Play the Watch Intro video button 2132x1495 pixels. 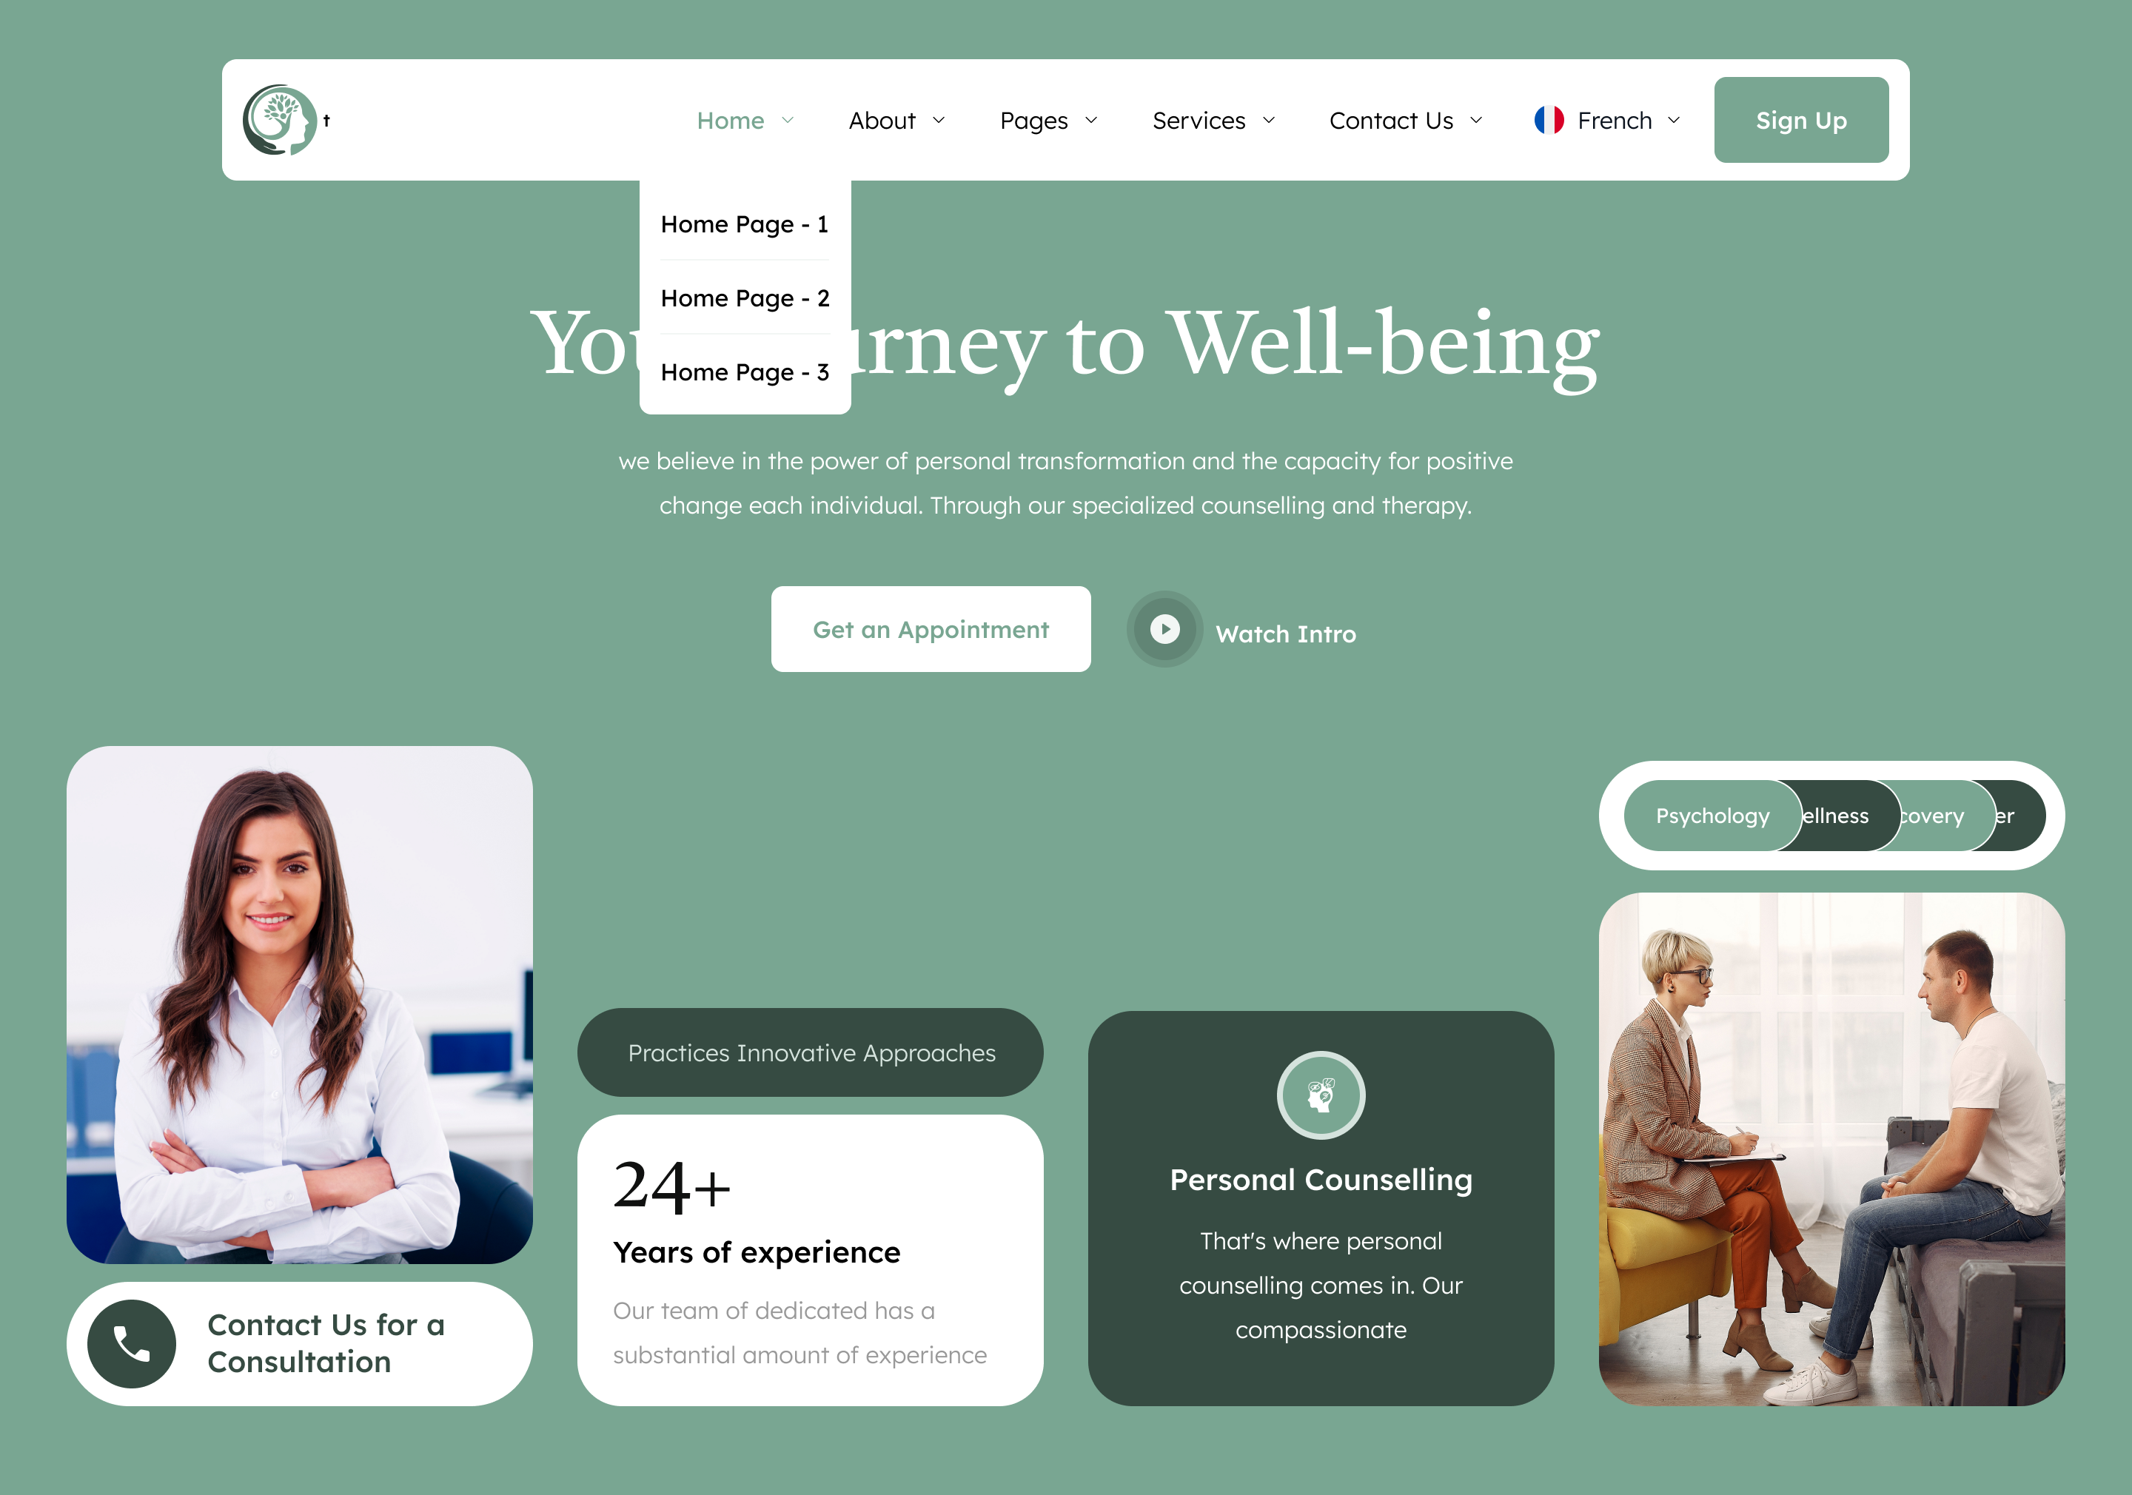(1164, 630)
